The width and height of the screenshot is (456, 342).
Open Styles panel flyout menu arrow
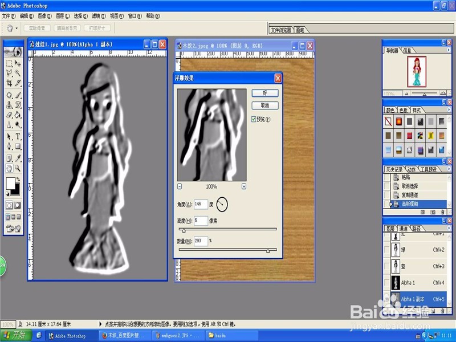[449, 109]
